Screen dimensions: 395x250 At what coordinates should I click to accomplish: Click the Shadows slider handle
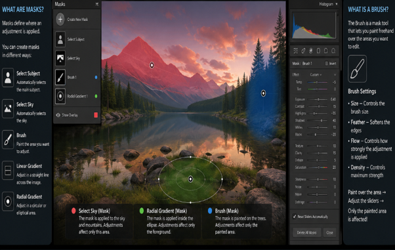(322, 121)
